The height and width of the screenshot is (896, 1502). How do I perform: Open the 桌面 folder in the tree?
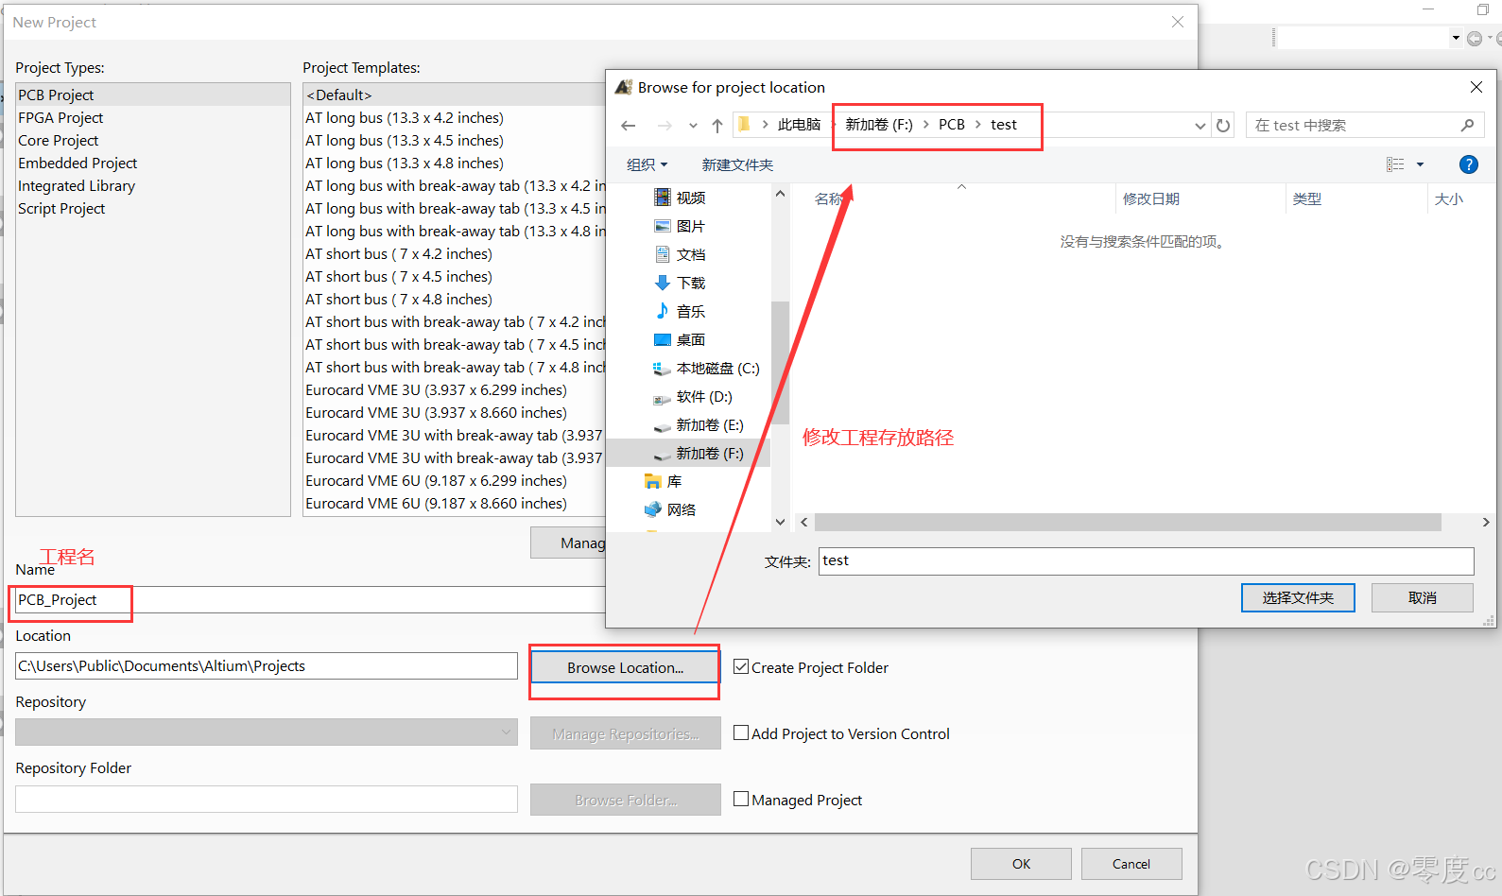(x=691, y=339)
